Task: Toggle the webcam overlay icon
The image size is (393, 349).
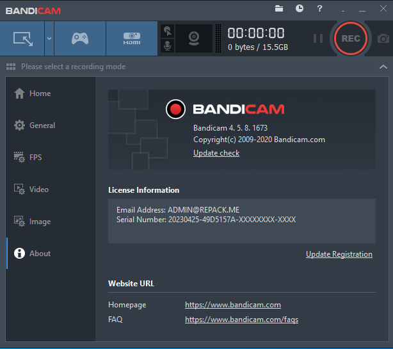Action: [194, 38]
